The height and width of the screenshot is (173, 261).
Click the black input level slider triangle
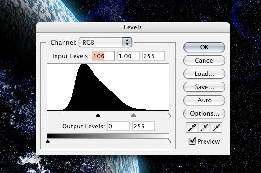coord(98,115)
